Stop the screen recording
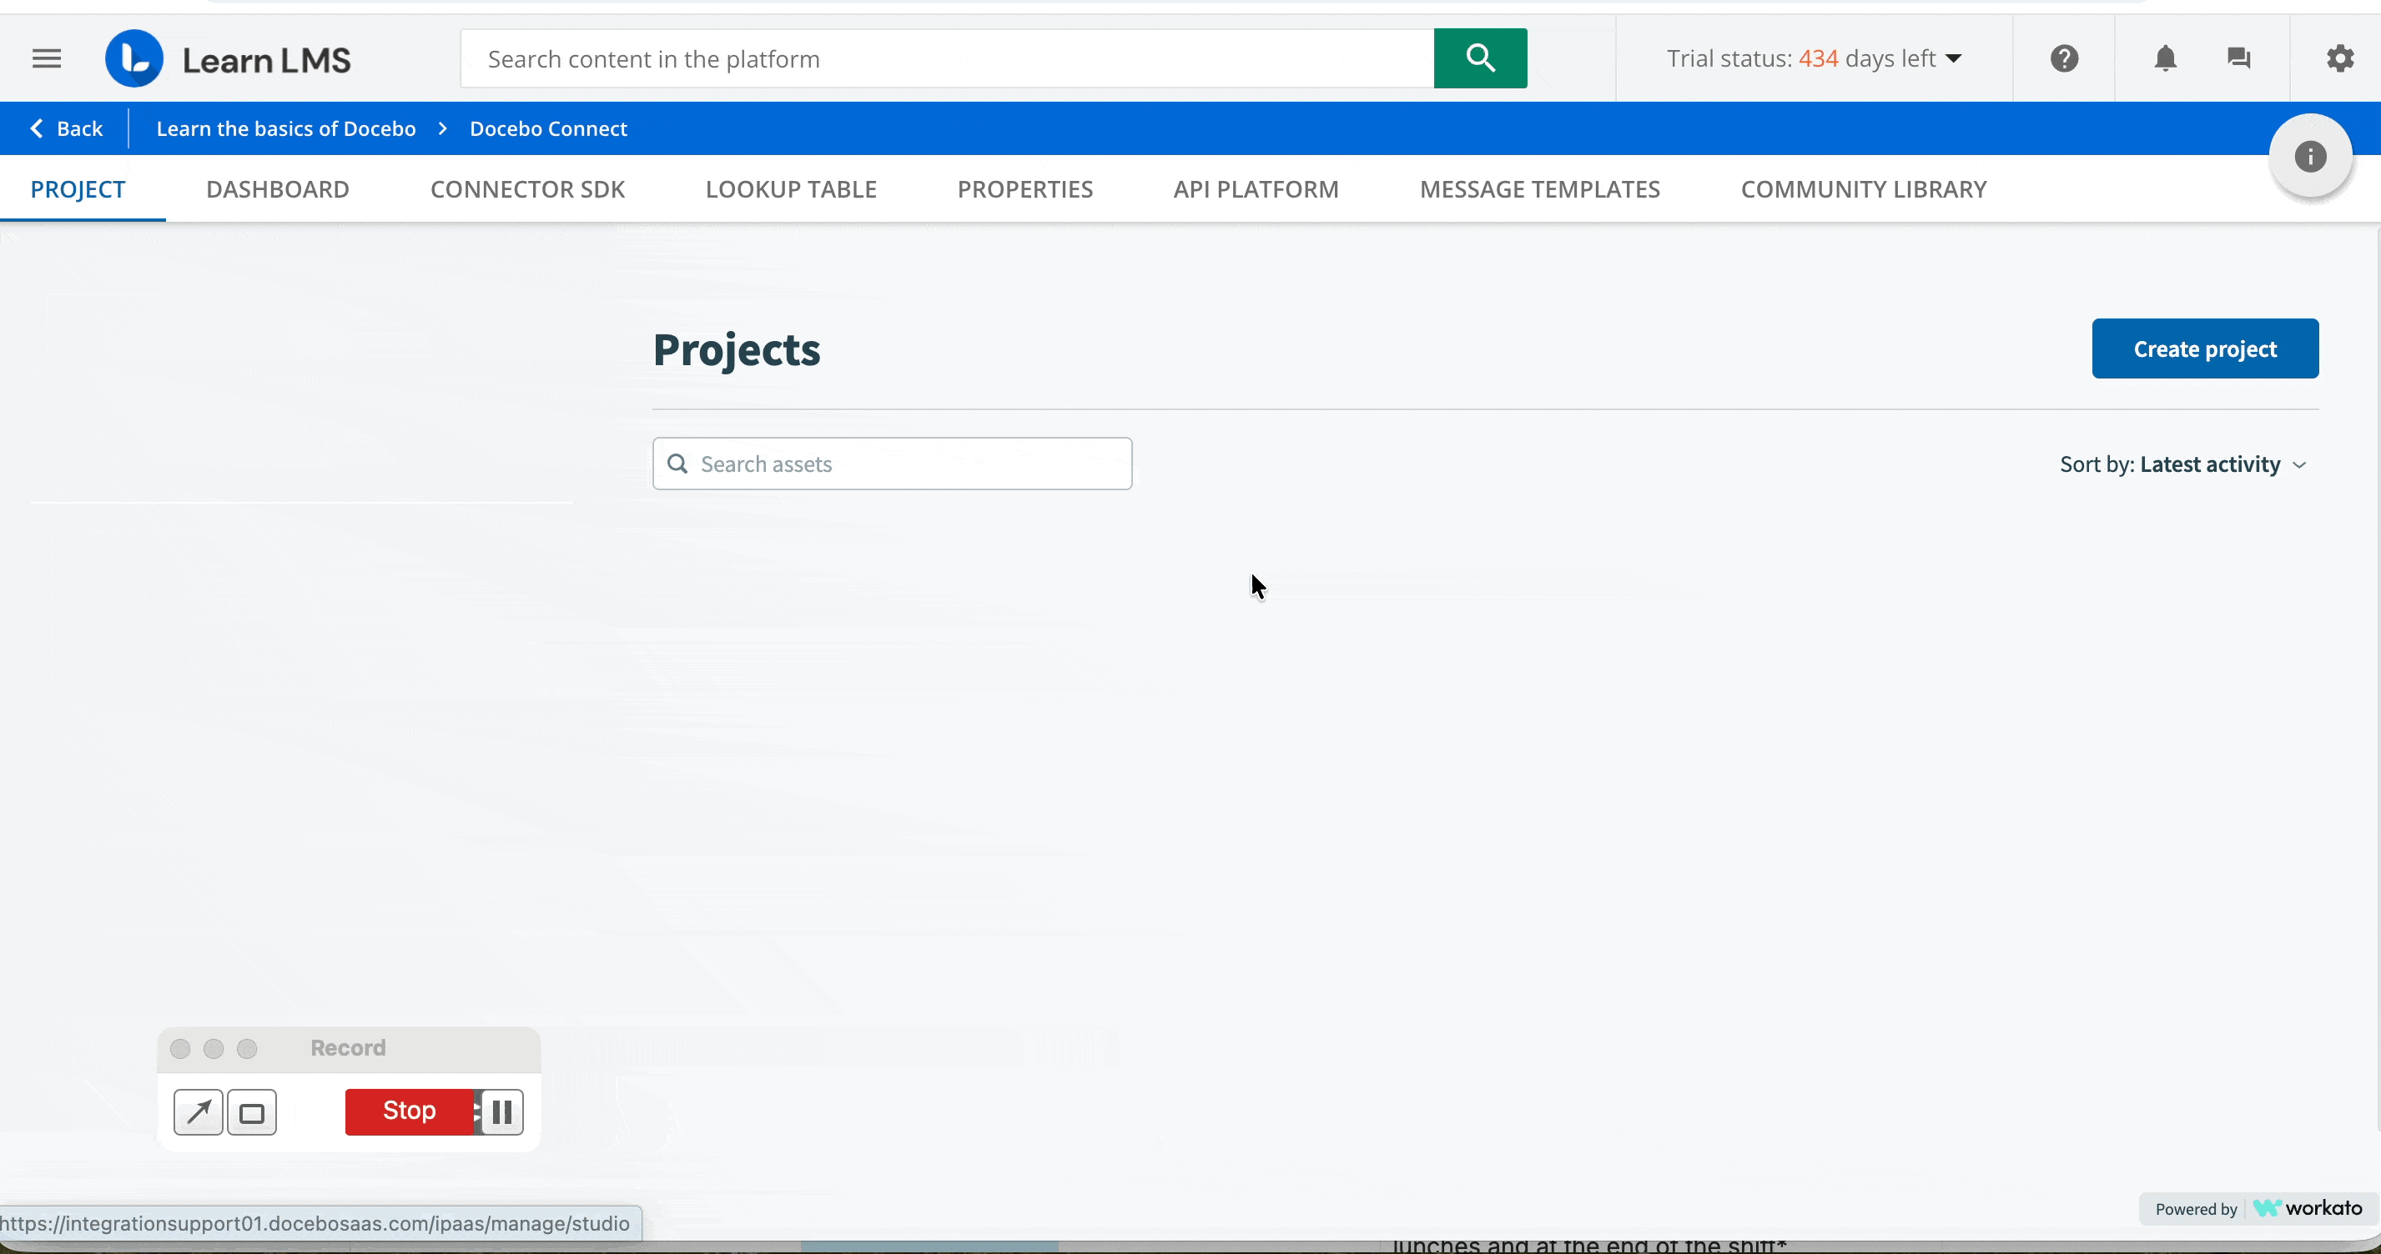 (x=409, y=1111)
